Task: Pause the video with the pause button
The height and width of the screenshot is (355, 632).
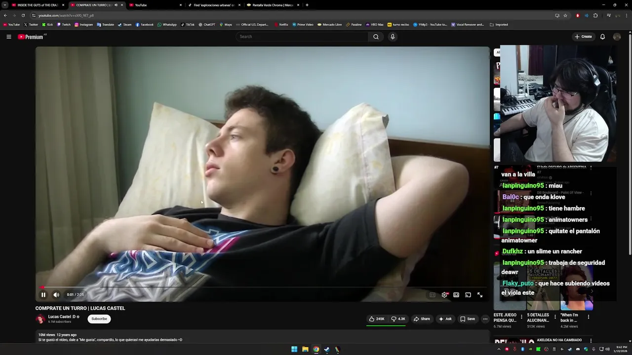Action: [x=43, y=295]
